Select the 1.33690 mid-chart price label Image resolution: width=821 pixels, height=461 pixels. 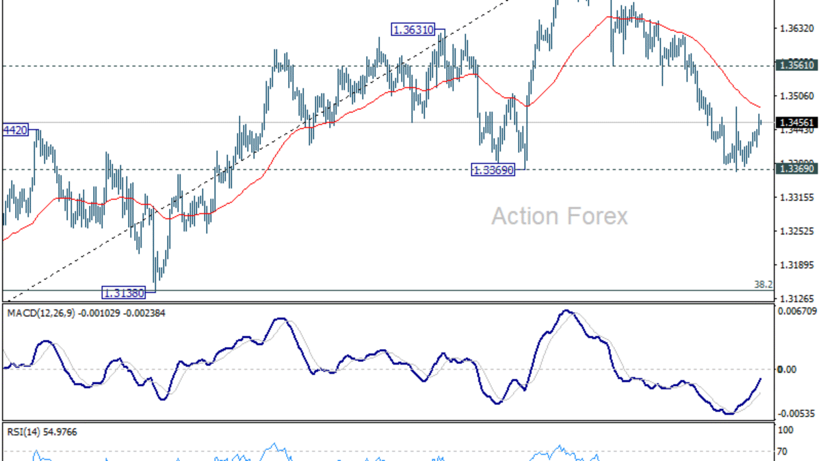[493, 170]
